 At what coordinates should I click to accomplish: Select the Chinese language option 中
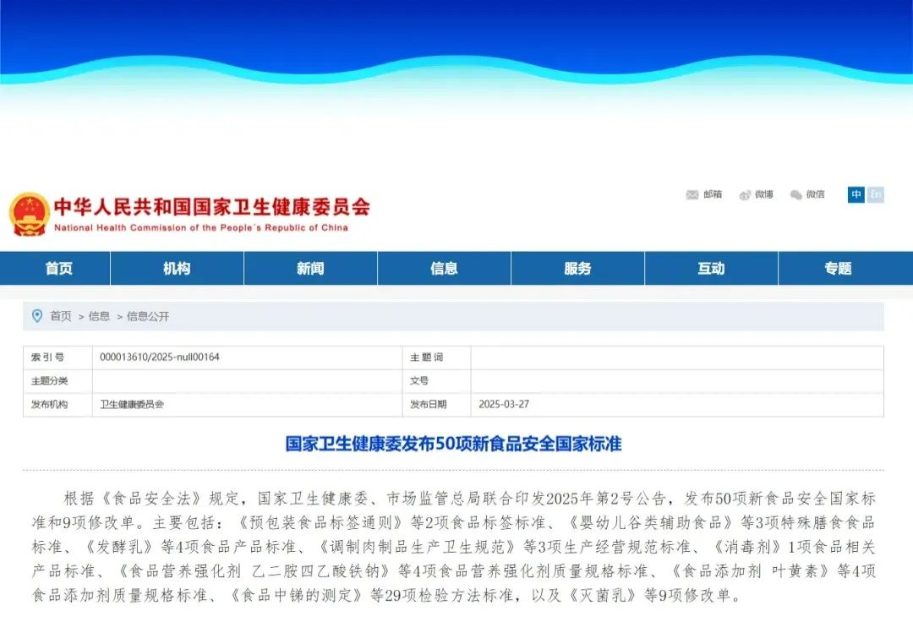[x=855, y=194]
